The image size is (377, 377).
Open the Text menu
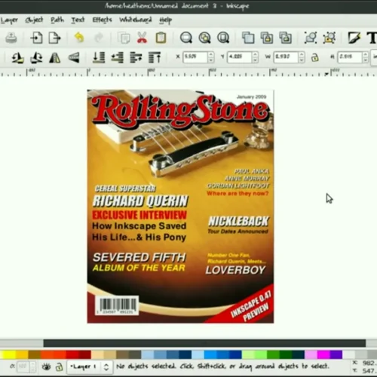pos(78,20)
